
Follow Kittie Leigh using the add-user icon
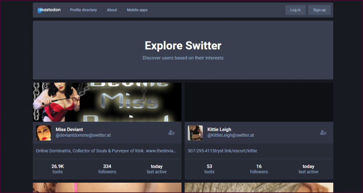[x=323, y=133]
